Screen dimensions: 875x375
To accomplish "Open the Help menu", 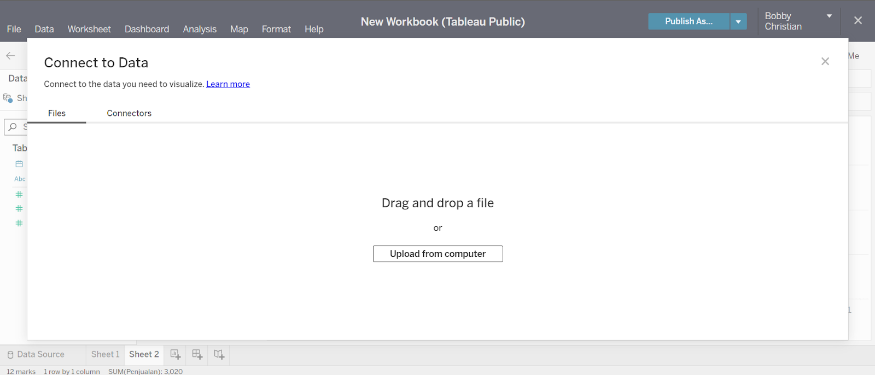I will coord(314,29).
